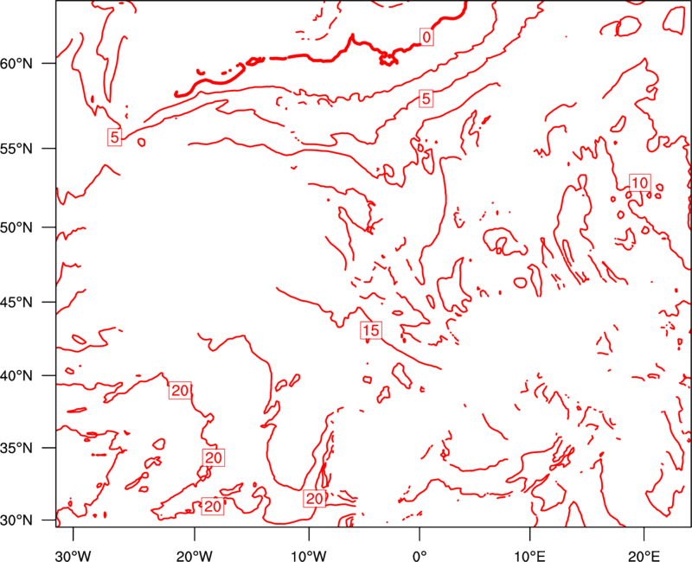Screen dimensions: 692x562
Task: Click the boxed 10 contour label
Action: (639, 182)
